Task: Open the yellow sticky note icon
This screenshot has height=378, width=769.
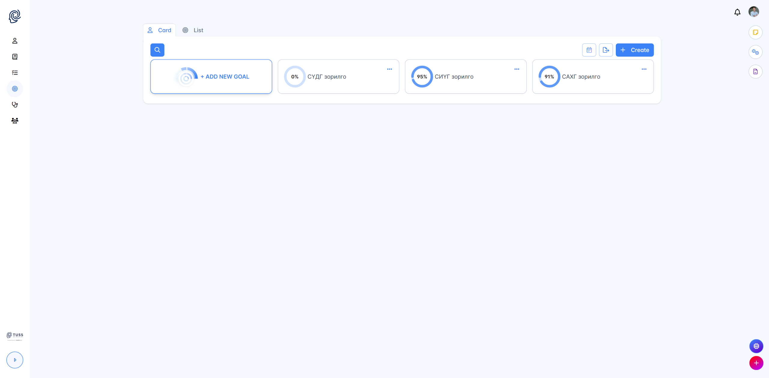Action: (755, 32)
